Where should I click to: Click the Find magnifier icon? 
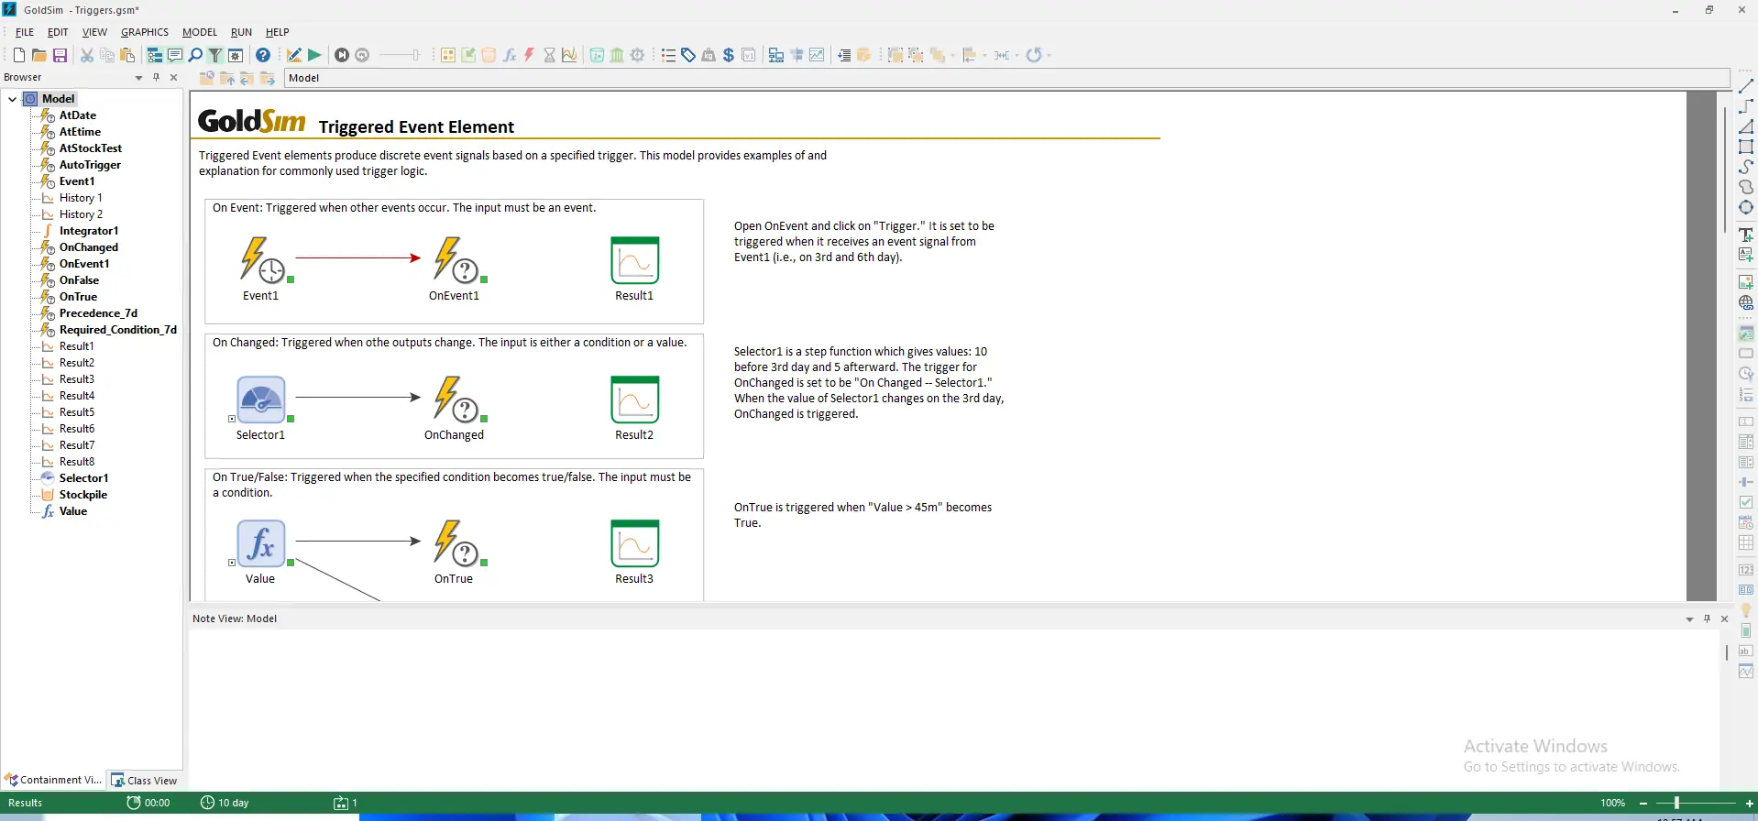click(x=195, y=55)
